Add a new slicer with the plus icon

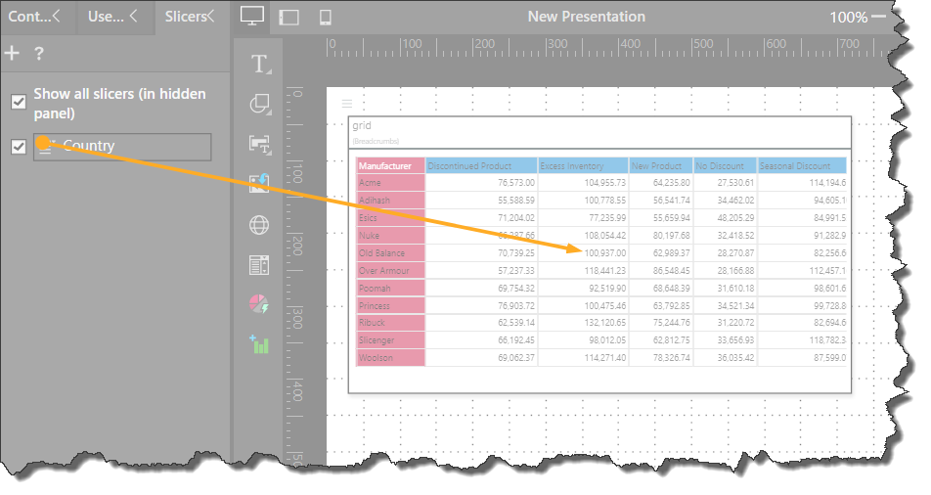click(12, 54)
